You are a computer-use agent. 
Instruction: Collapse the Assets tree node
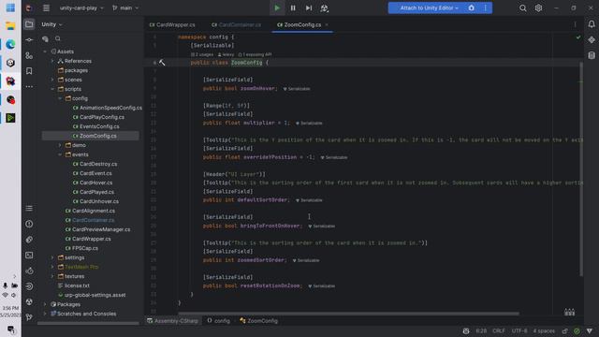(x=45, y=51)
